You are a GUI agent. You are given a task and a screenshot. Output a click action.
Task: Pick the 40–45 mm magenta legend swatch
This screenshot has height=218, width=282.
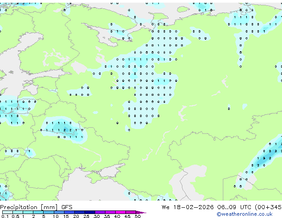click(x=121, y=212)
